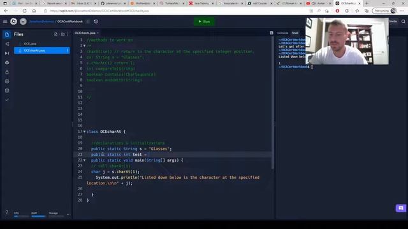
Task: Expand the resource usage panel chevron
Action: (x=68, y=214)
